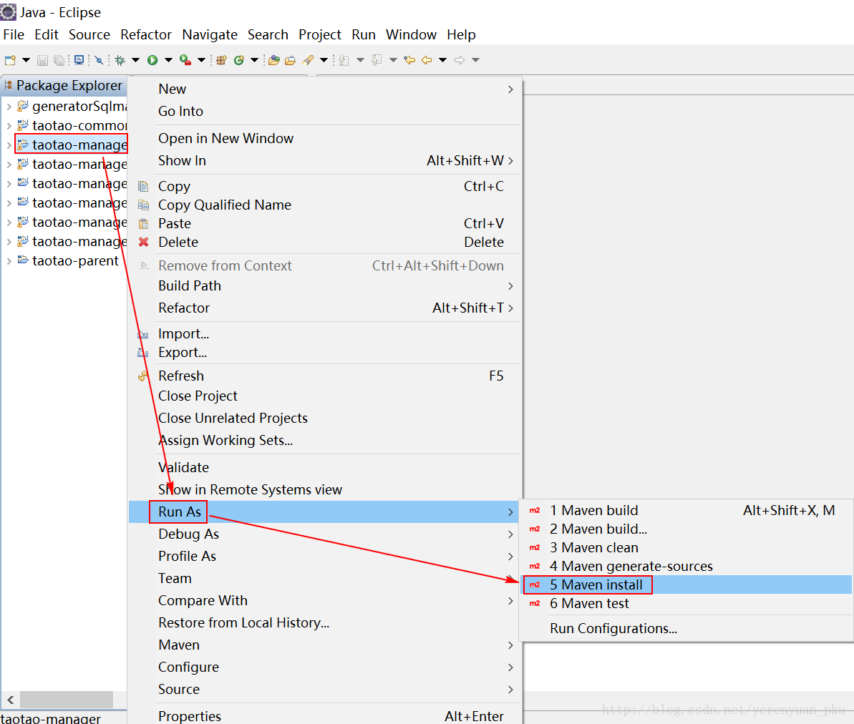Viewport: 854px width, 724px height.
Task: Click the Last Edit Location toolbar icon
Action: coord(409,60)
